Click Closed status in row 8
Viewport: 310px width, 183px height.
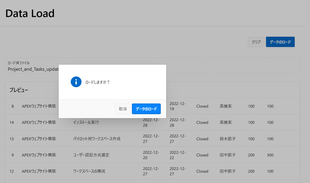point(202,106)
